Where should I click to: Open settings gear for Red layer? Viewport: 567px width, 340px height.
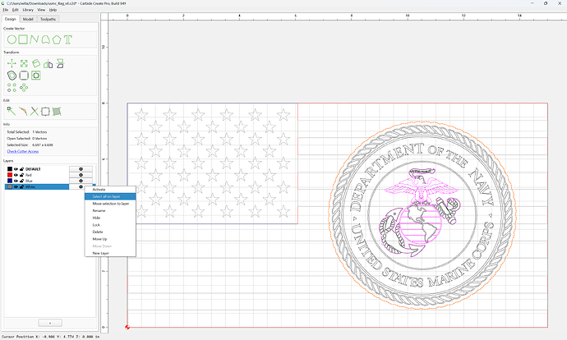click(81, 175)
